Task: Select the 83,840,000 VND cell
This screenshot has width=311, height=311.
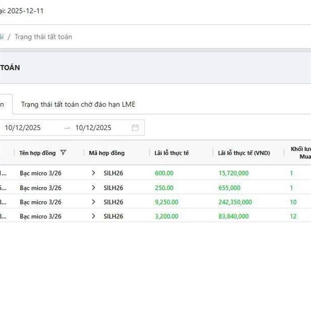Action: click(234, 216)
